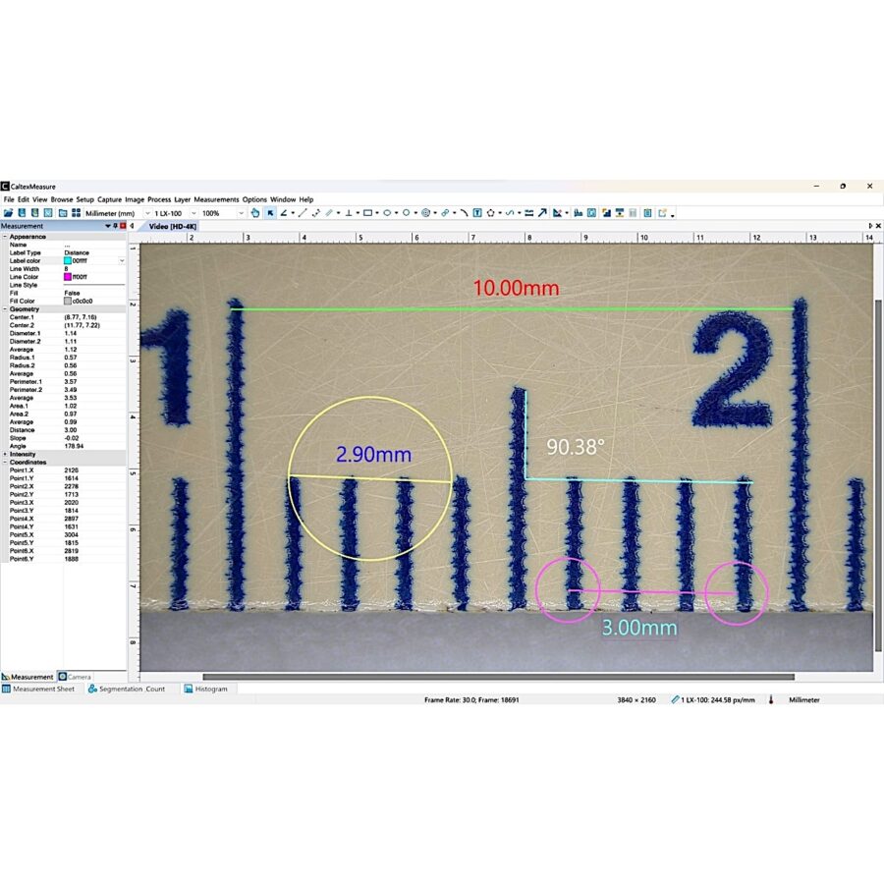Open the Histogram tab
This screenshot has height=884, width=884.
pos(206,689)
